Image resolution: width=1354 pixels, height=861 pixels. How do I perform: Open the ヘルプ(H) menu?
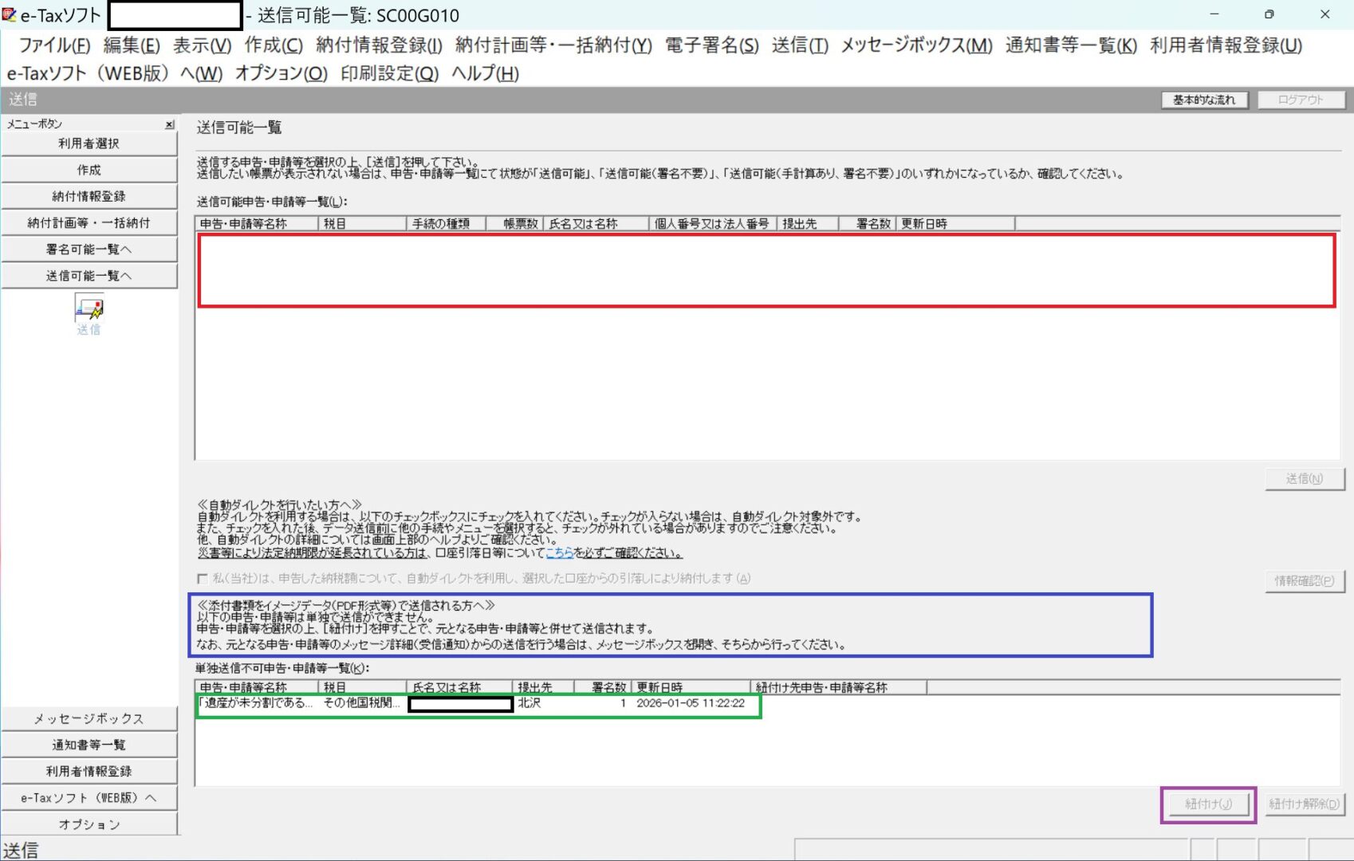point(485,73)
